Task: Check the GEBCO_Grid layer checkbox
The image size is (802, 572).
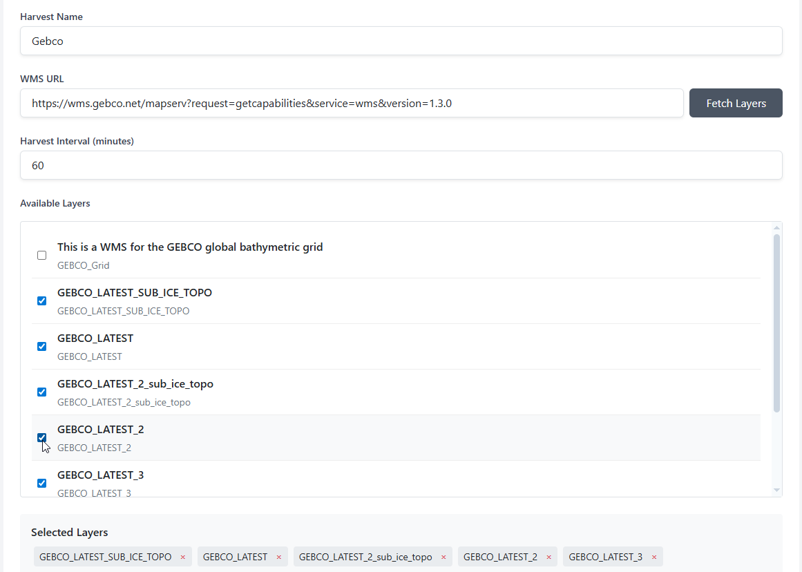Action: click(x=42, y=256)
